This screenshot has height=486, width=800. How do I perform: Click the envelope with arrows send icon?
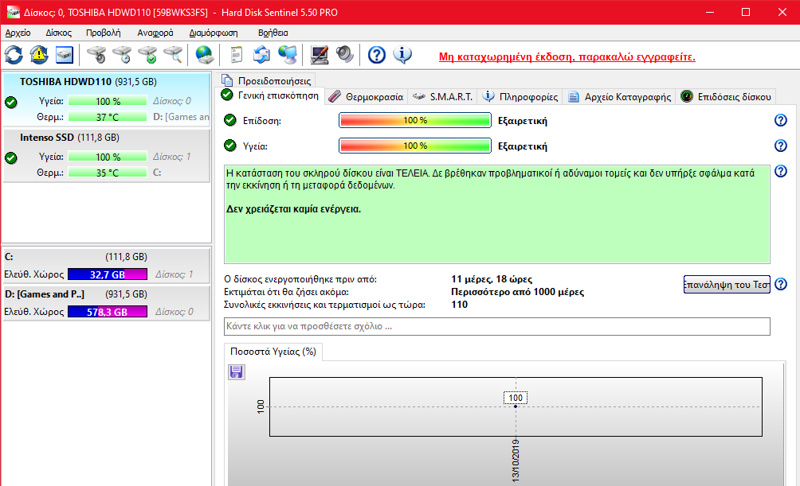(x=261, y=55)
